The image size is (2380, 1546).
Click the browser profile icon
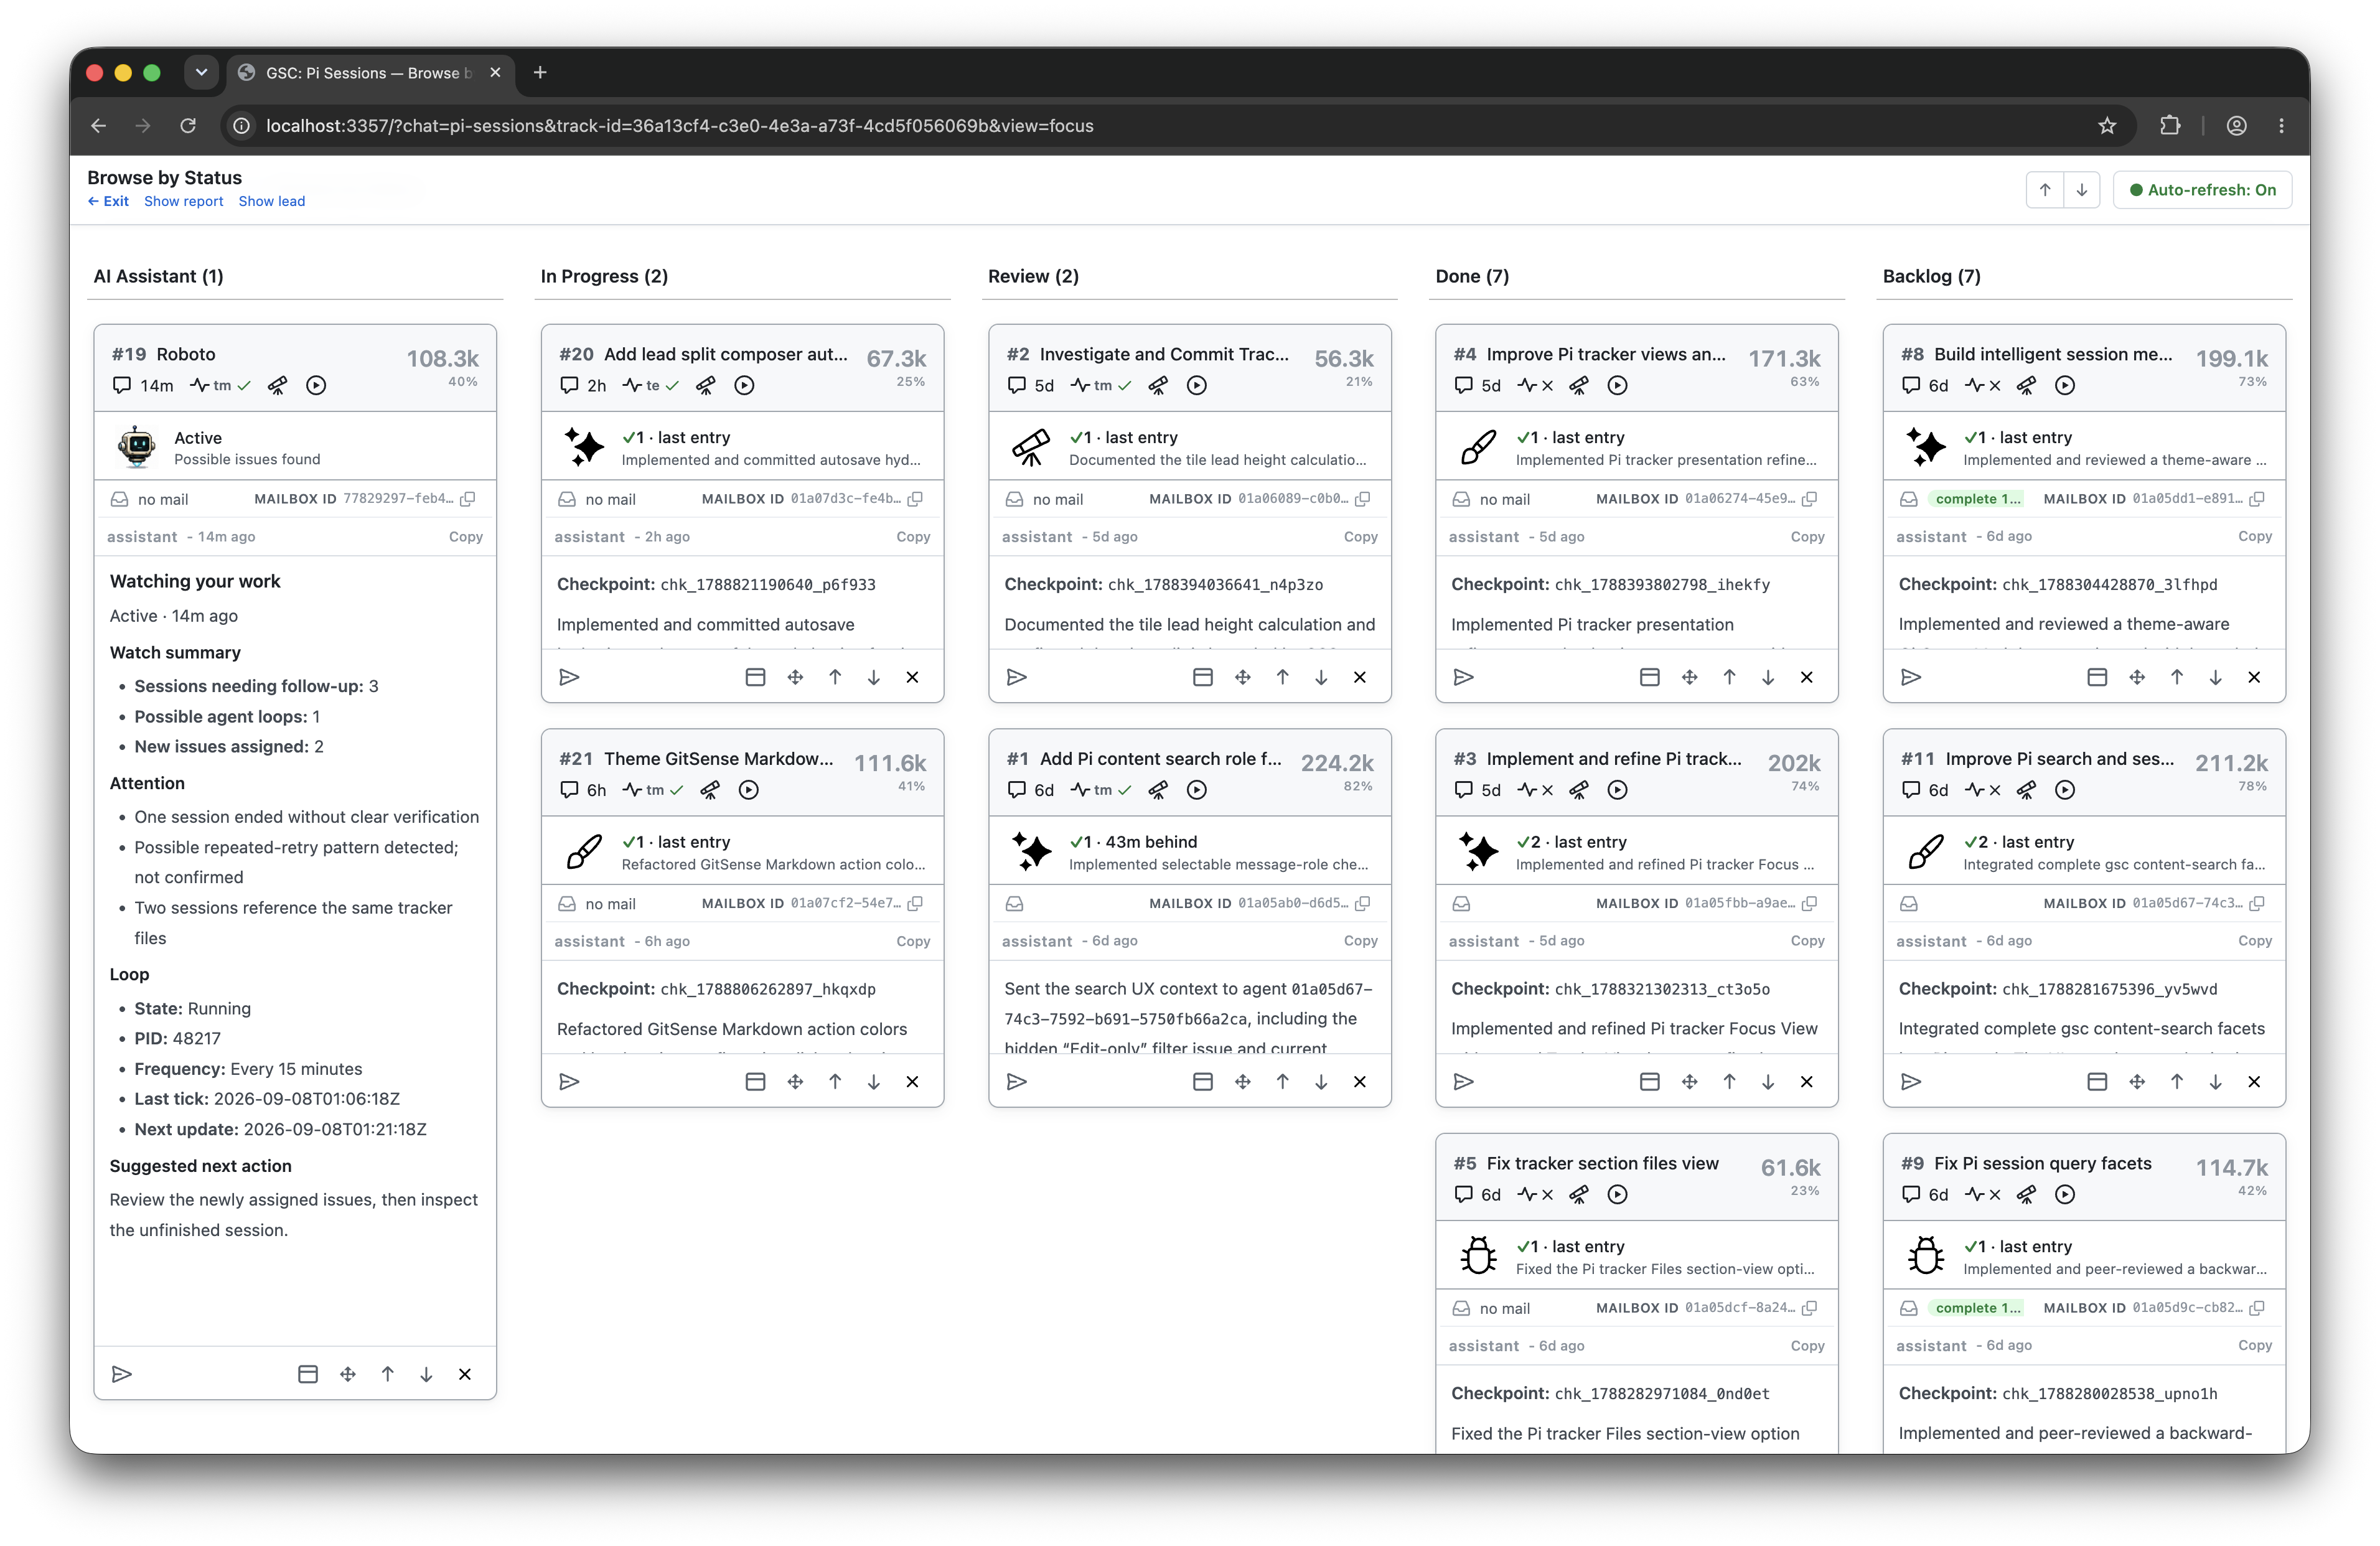(2236, 125)
